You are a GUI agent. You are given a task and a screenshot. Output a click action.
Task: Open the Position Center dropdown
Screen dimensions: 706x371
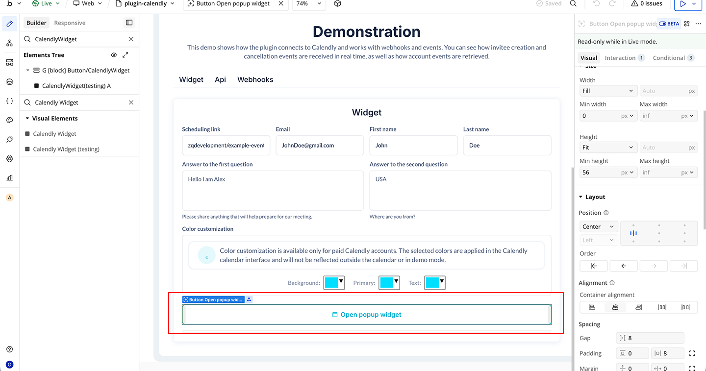pyautogui.click(x=598, y=227)
